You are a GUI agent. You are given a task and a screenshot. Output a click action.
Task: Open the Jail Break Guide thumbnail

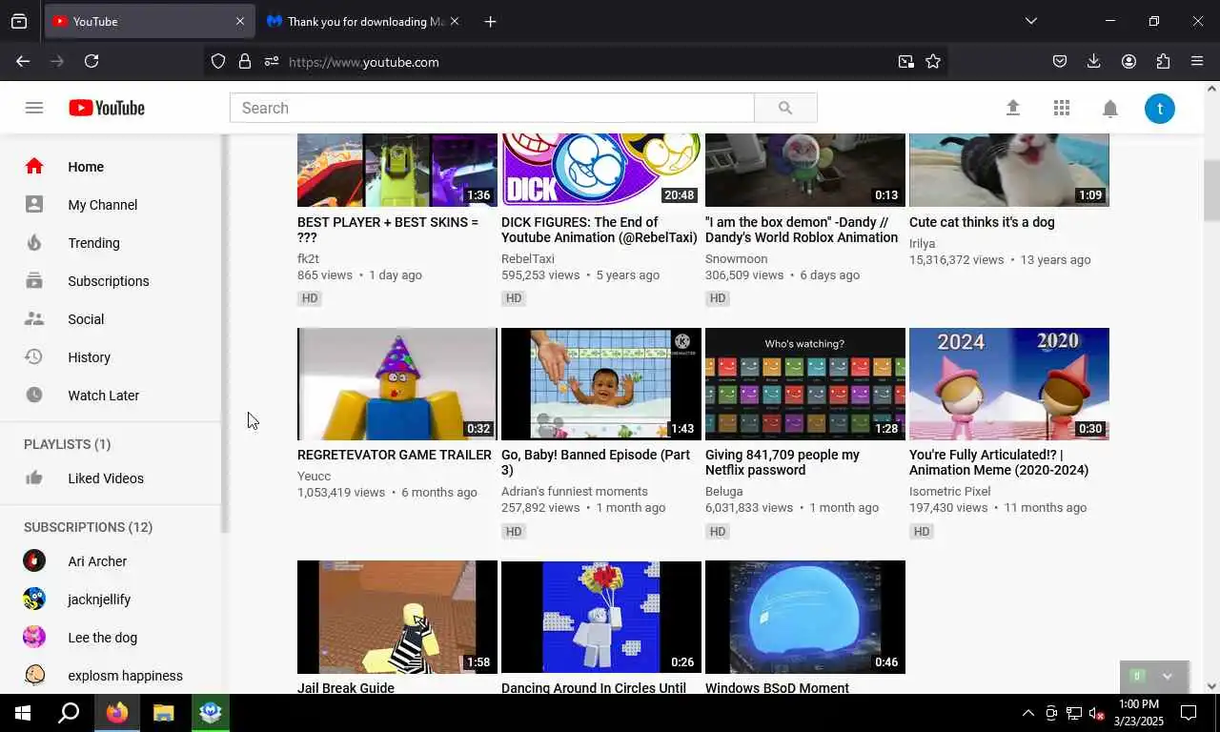click(397, 617)
